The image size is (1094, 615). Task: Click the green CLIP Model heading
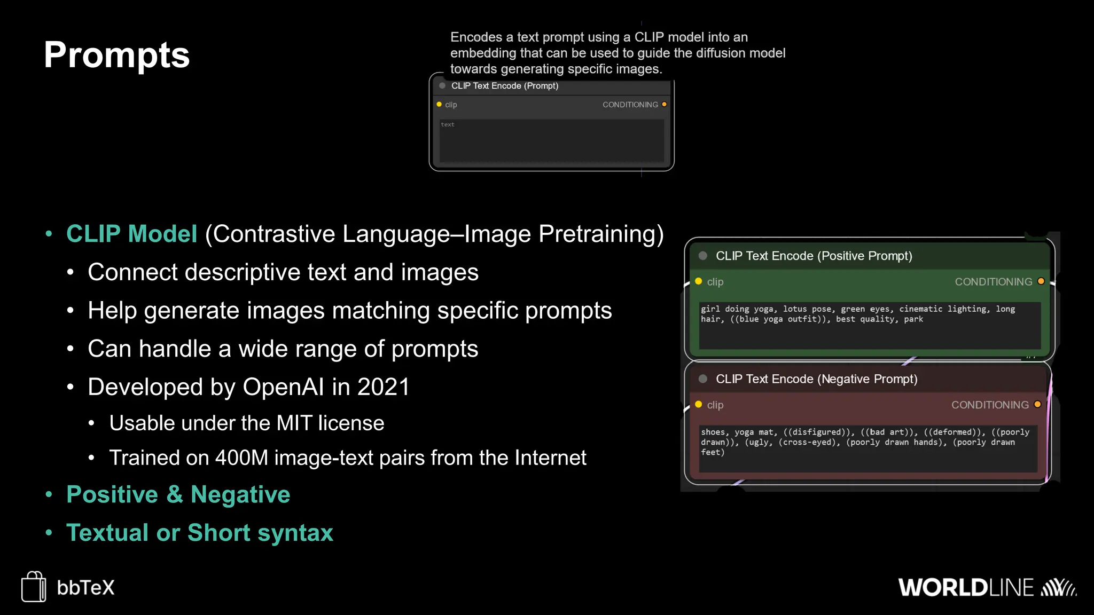point(131,234)
